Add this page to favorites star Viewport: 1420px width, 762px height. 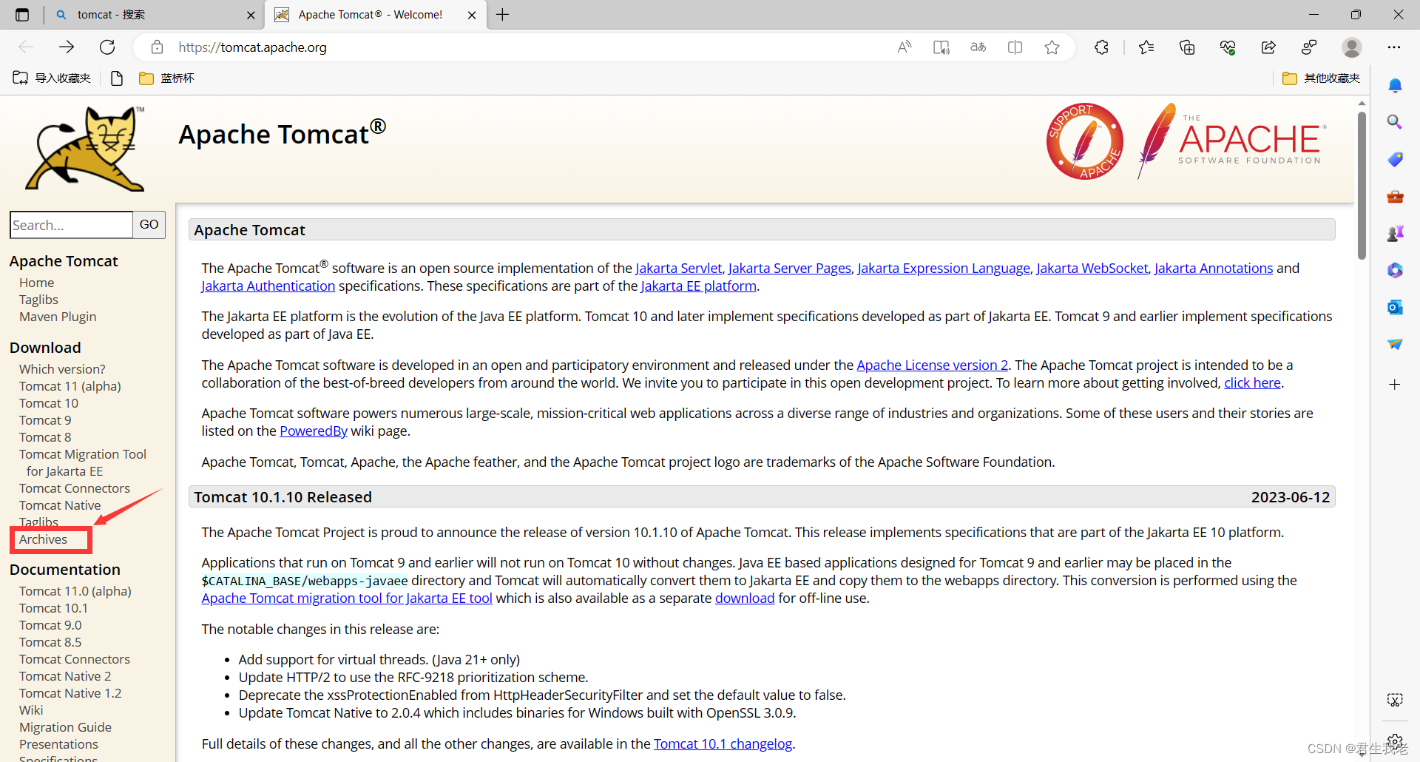coord(1052,47)
